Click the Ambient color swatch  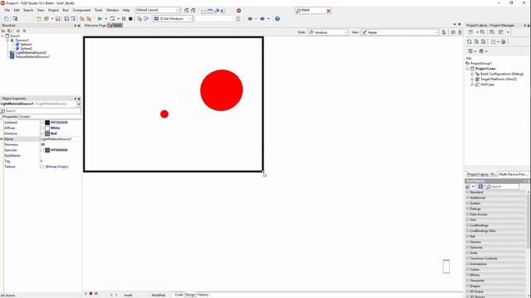point(47,123)
